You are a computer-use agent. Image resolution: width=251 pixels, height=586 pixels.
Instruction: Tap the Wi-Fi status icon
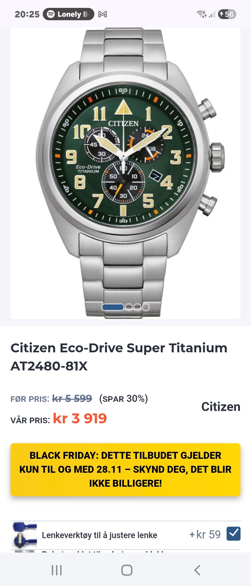pyautogui.click(x=202, y=14)
